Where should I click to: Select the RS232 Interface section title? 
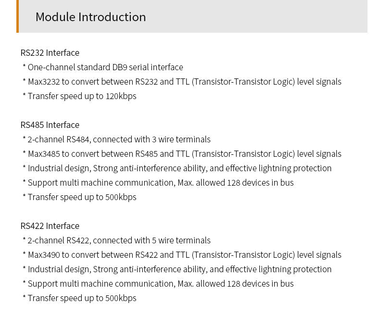[50, 52]
